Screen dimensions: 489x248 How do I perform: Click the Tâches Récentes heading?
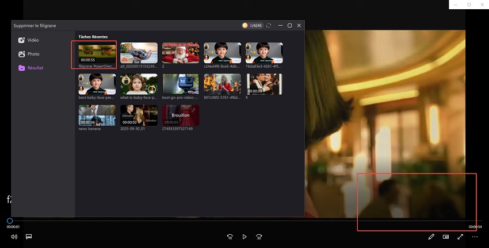pos(93,37)
